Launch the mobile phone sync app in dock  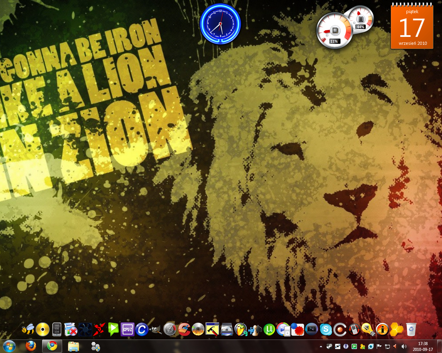pos(354,330)
